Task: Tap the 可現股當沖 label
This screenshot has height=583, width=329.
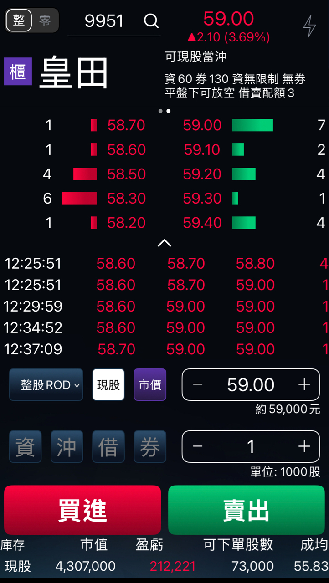Action: tap(196, 57)
